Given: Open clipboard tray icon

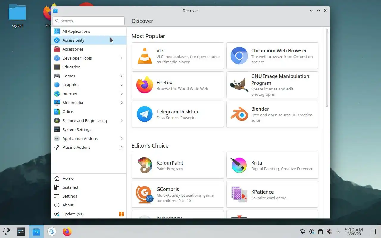Looking at the screenshot, I should click(320, 231).
